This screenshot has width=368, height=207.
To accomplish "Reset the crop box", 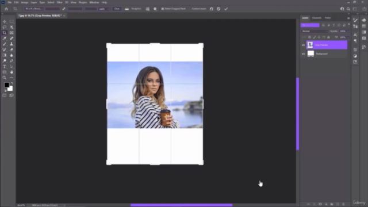I will 212,9.
